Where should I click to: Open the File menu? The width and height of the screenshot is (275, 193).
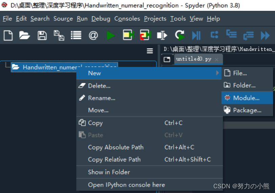7,19
